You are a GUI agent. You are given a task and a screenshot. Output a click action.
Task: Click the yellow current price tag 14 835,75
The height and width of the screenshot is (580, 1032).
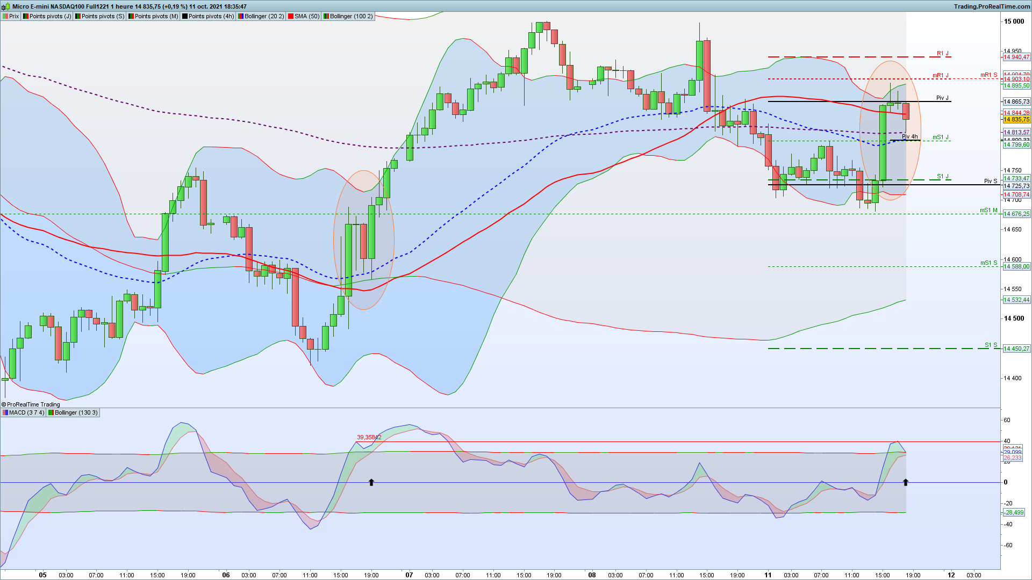click(1016, 120)
